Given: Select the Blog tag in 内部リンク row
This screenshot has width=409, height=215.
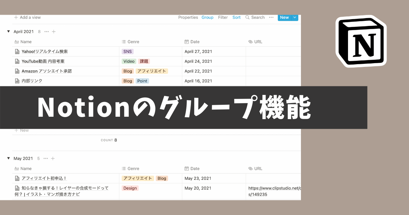Looking at the screenshot, I should (128, 81).
